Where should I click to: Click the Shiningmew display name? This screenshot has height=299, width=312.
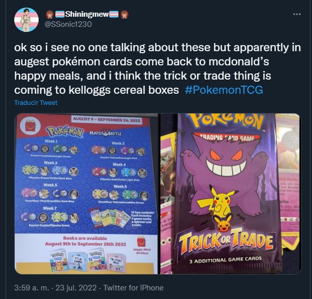pyautogui.click(x=87, y=14)
